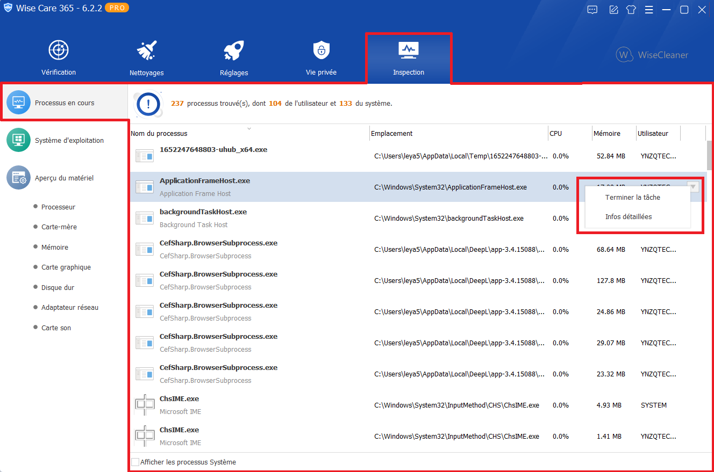Click icon of ApplicationFrameHost.exe process
This screenshot has height=472, width=714.
point(145,187)
